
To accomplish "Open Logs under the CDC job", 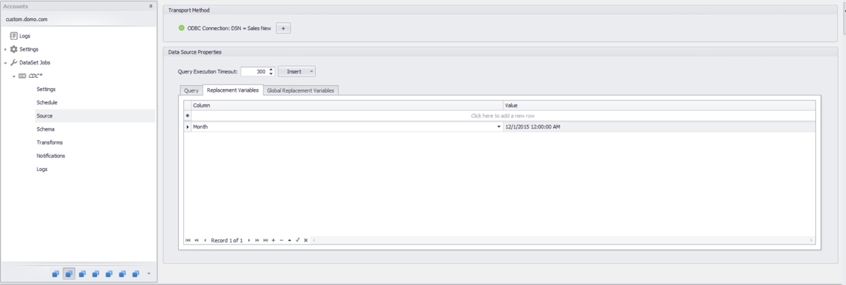I will [x=42, y=169].
